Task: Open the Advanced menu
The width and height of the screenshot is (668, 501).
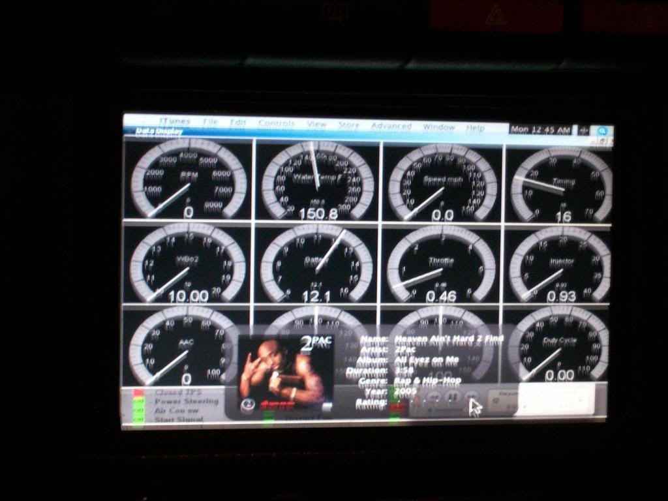Action: pyautogui.click(x=391, y=126)
